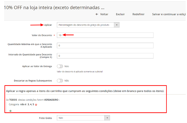Change the VERDADEIRO condition value

51,100
